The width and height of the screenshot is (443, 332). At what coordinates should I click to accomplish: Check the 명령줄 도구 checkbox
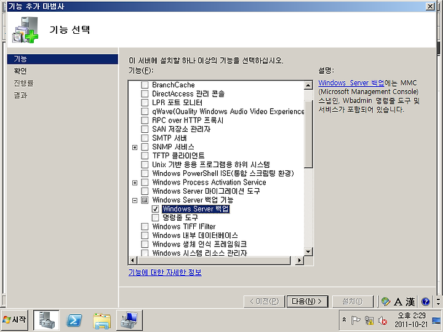[156, 218]
